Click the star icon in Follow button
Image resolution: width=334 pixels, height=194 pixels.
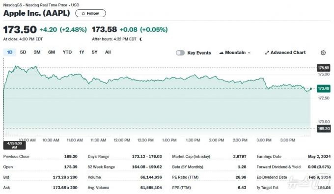(x=83, y=13)
